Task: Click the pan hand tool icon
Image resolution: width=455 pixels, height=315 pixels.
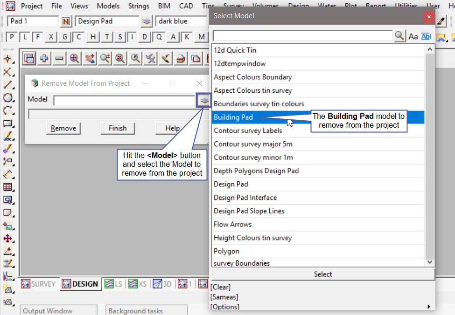Action: [x=90, y=58]
